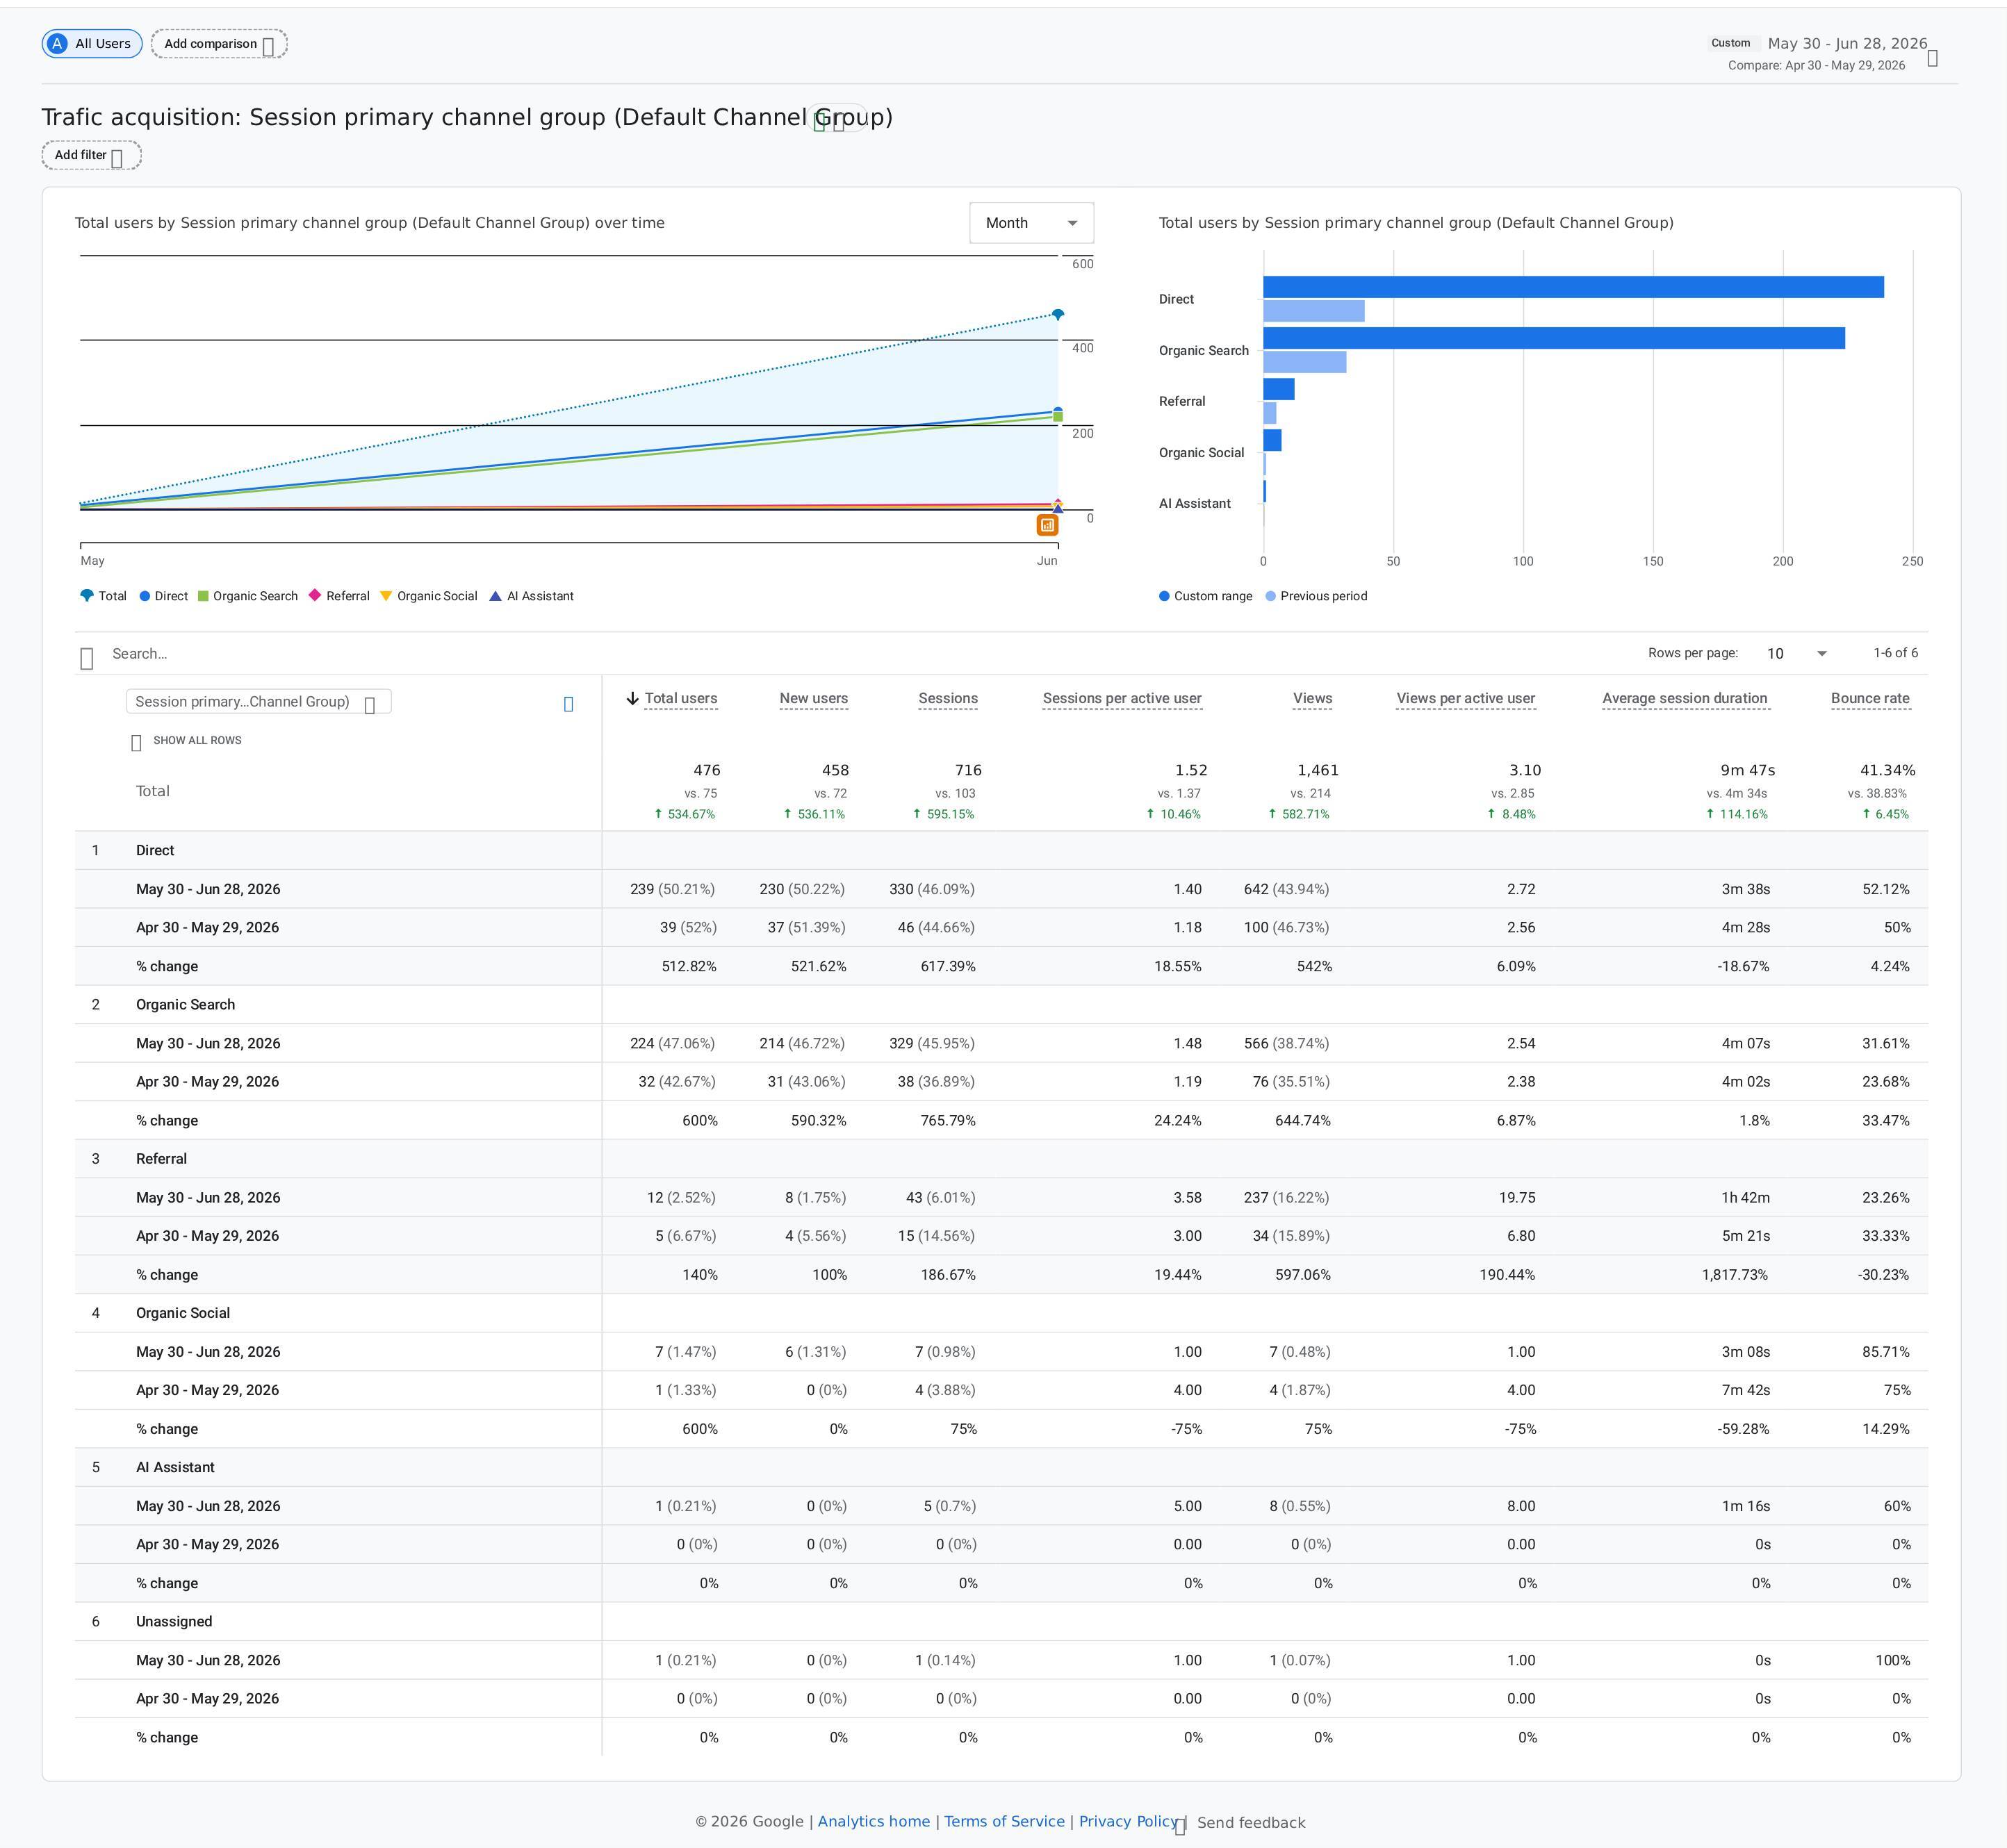Screen dimensions: 2007x1848
Task: Click the Unassigned row label
Action: click(174, 1622)
